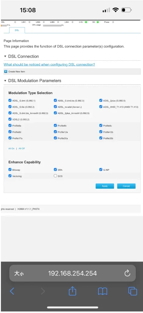143x313 pixels.
Task: Click the Enhance Capability heading
Action: [x=24, y=162]
